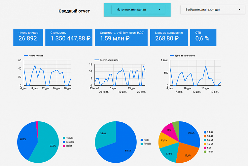Click the arrow on date range dropdown
Viewport: 248px width, 166px height.
pos(239,10)
